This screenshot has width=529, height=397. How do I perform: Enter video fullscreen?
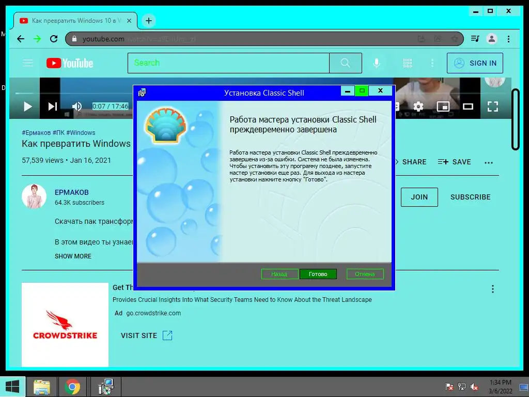coord(492,106)
